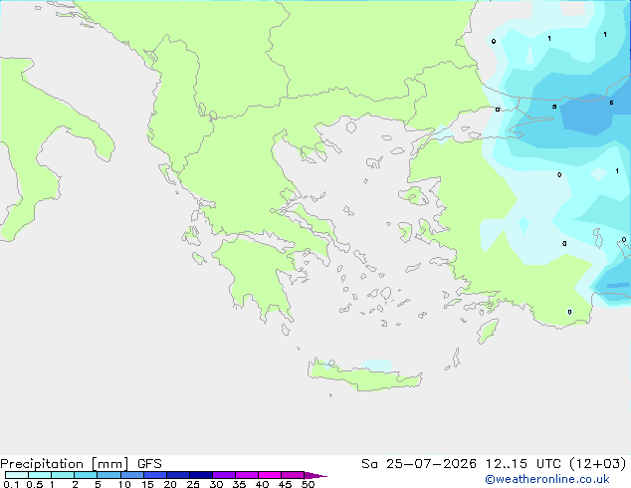Screen dimensions: 631x488
Task: Choose the 20–25 mm legend swatch
Action: pos(177,475)
